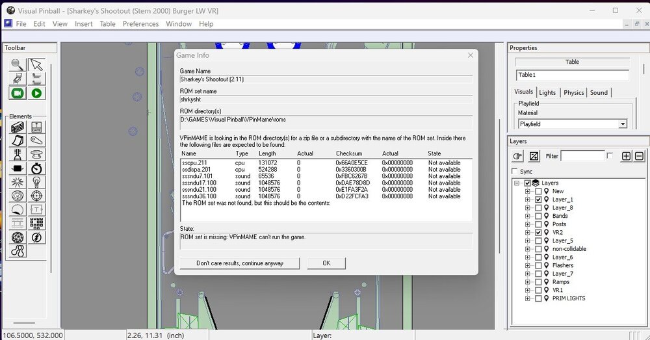Select the Spinner element tool
This screenshot has height=340, width=650.
click(x=18, y=168)
